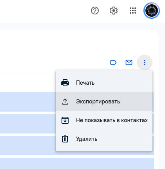
Task: Open the Help question mark icon
Action: (x=95, y=11)
